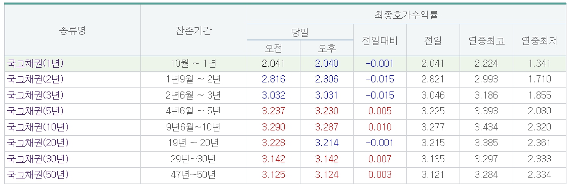Click the 종류명 column header
The height and width of the screenshot is (184, 571).
(72, 30)
